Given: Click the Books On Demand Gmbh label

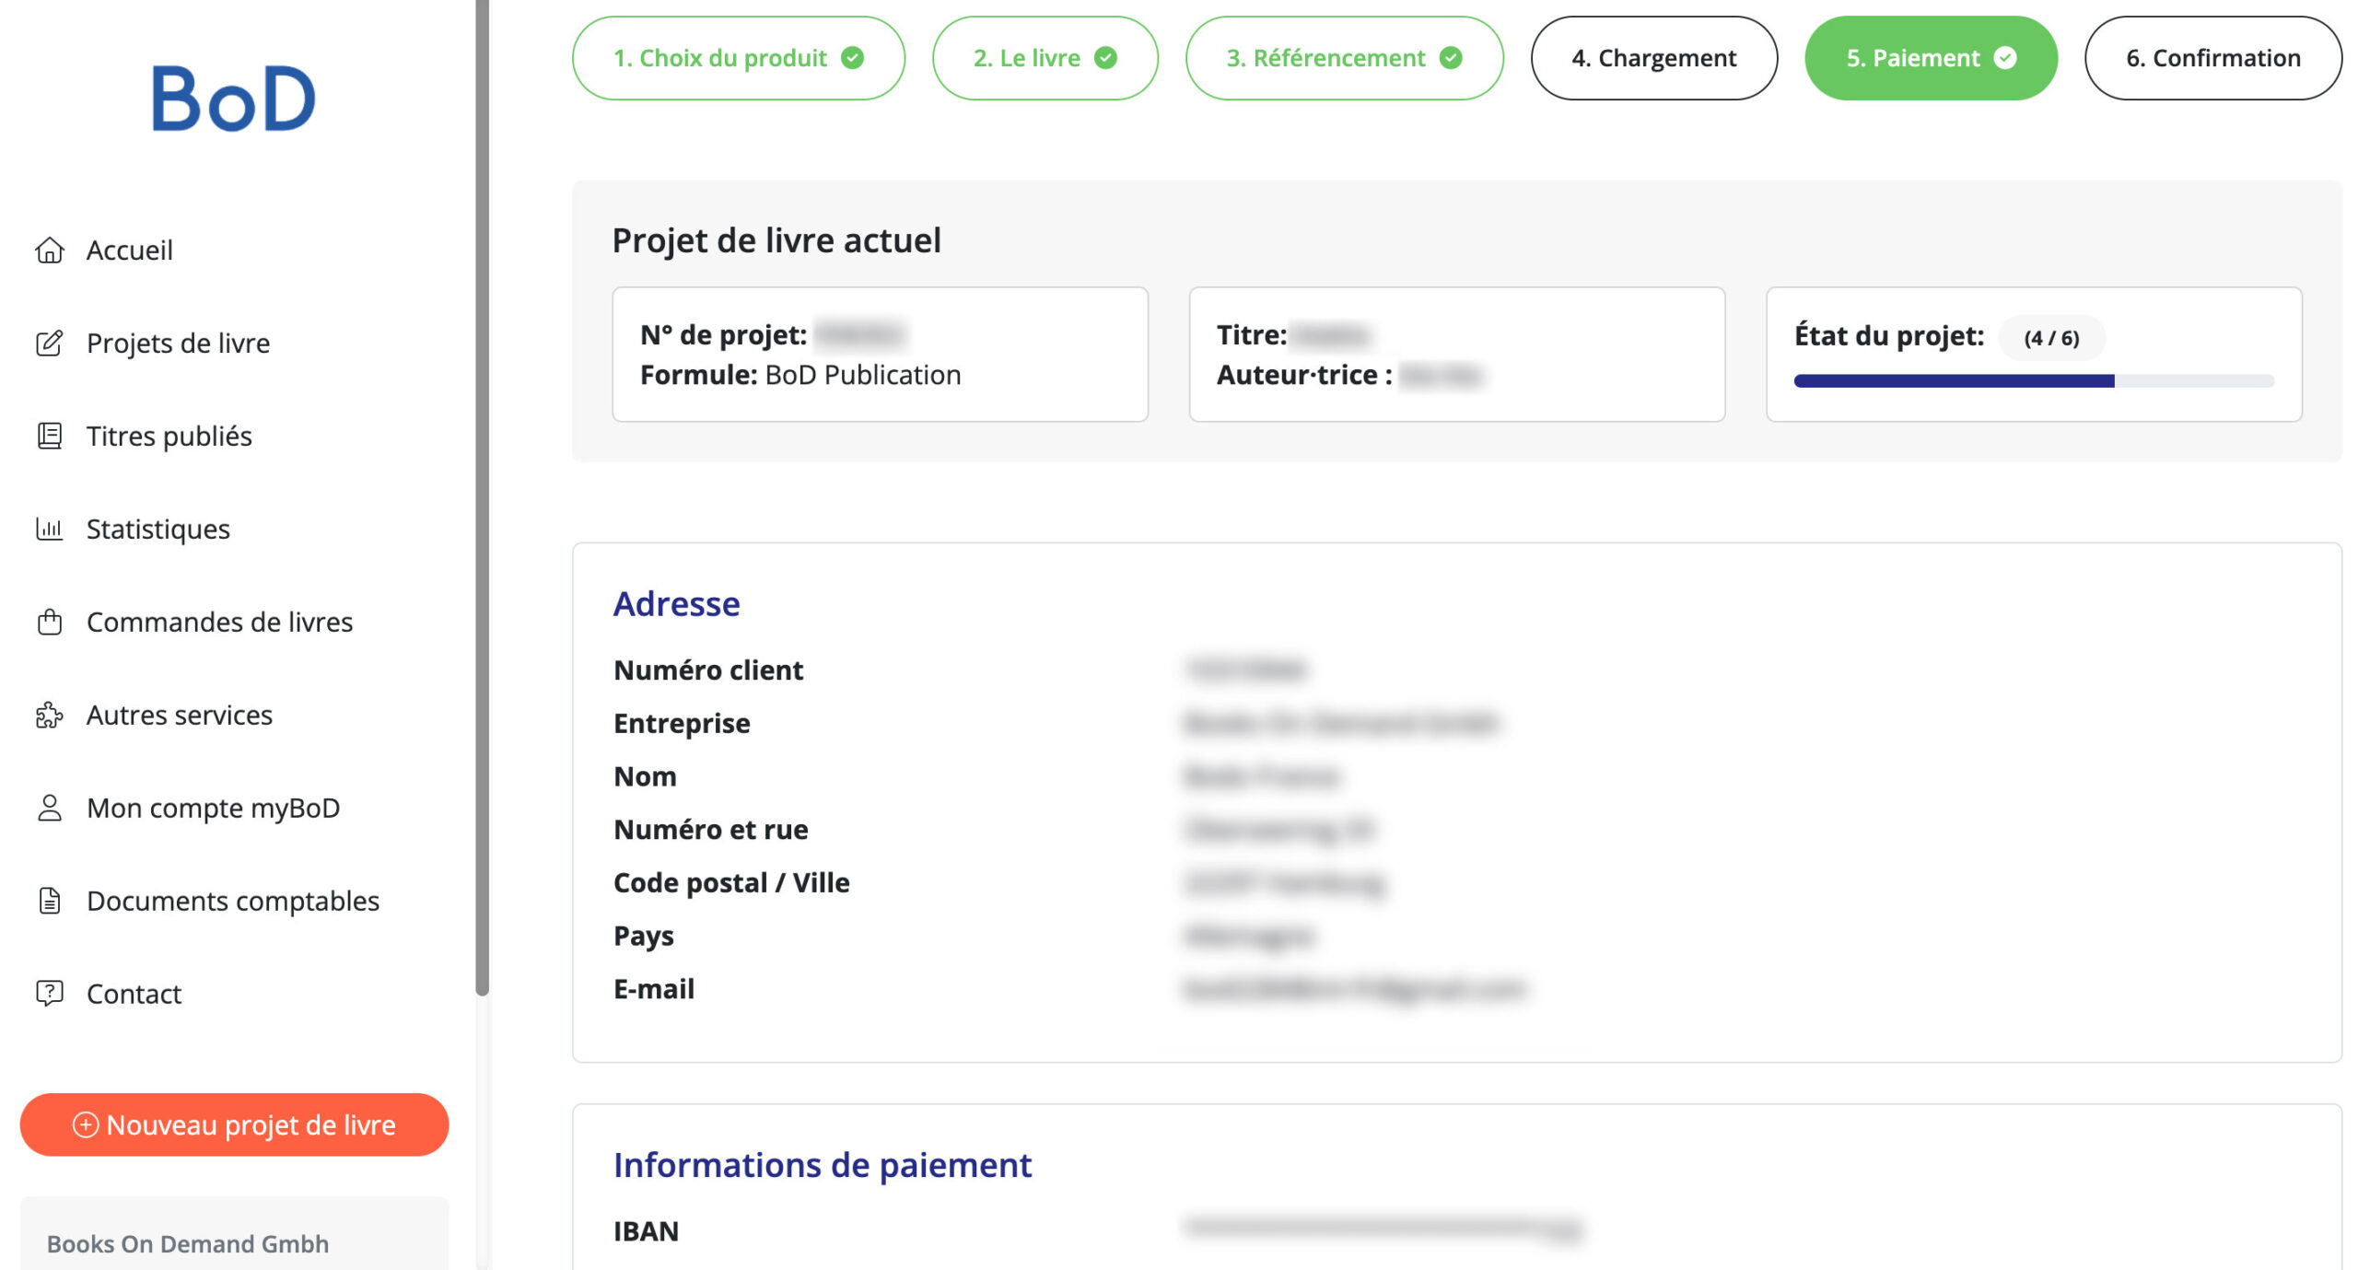Looking at the screenshot, I should click(188, 1243).
